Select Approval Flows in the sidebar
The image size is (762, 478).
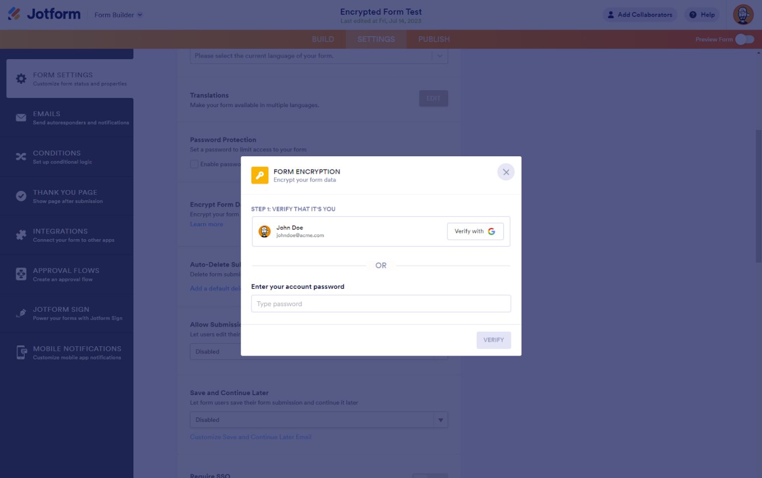67,274
